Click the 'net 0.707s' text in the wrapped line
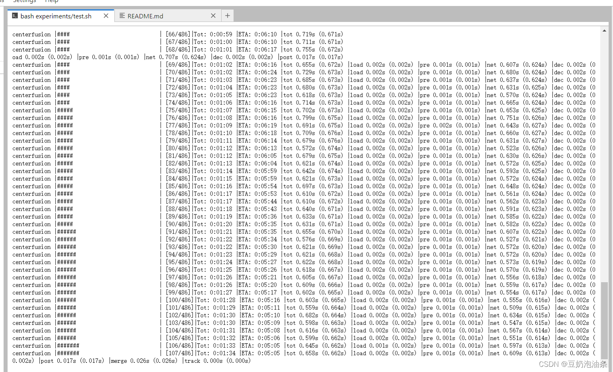This screenshot has height=372, width=613. 162,57
